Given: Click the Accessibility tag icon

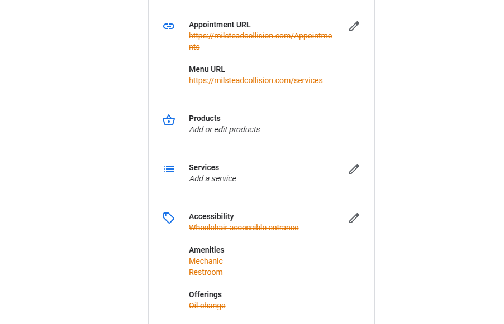Looking at the screenshot, I should click(x=169, y=218).
